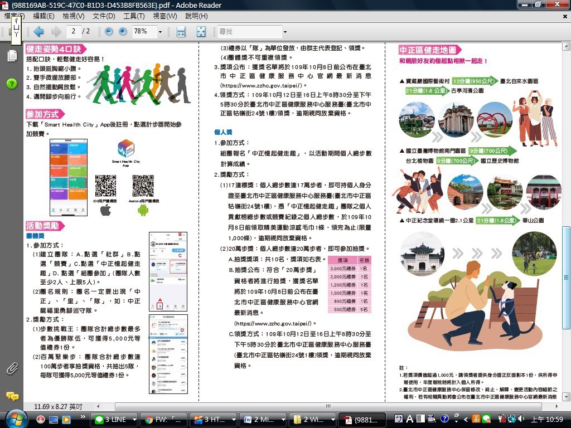Click the 尋找 search field

250,32
